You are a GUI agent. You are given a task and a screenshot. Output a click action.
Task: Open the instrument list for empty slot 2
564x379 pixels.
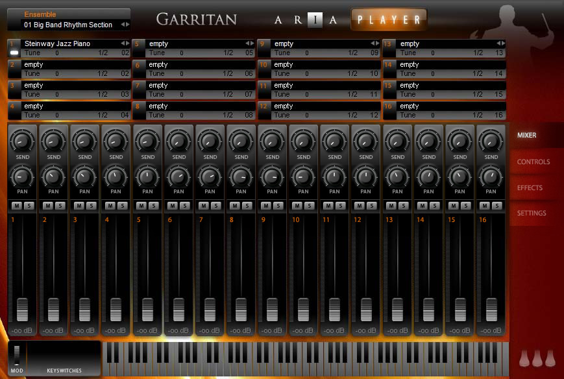point(75,65)
